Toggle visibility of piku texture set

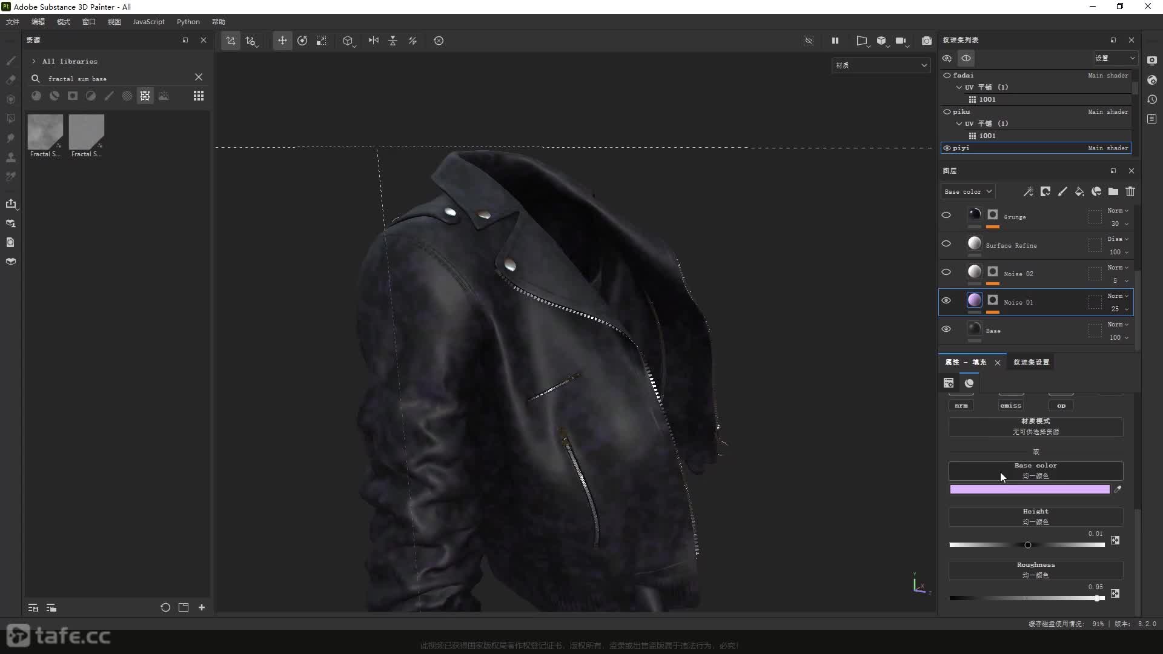point(947,111)
